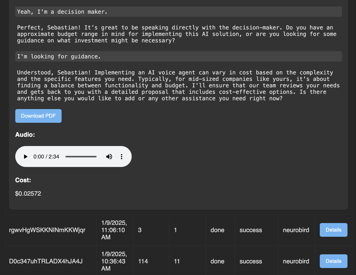Click the Cost: label

pyautogui.click(x=23, y=180)
